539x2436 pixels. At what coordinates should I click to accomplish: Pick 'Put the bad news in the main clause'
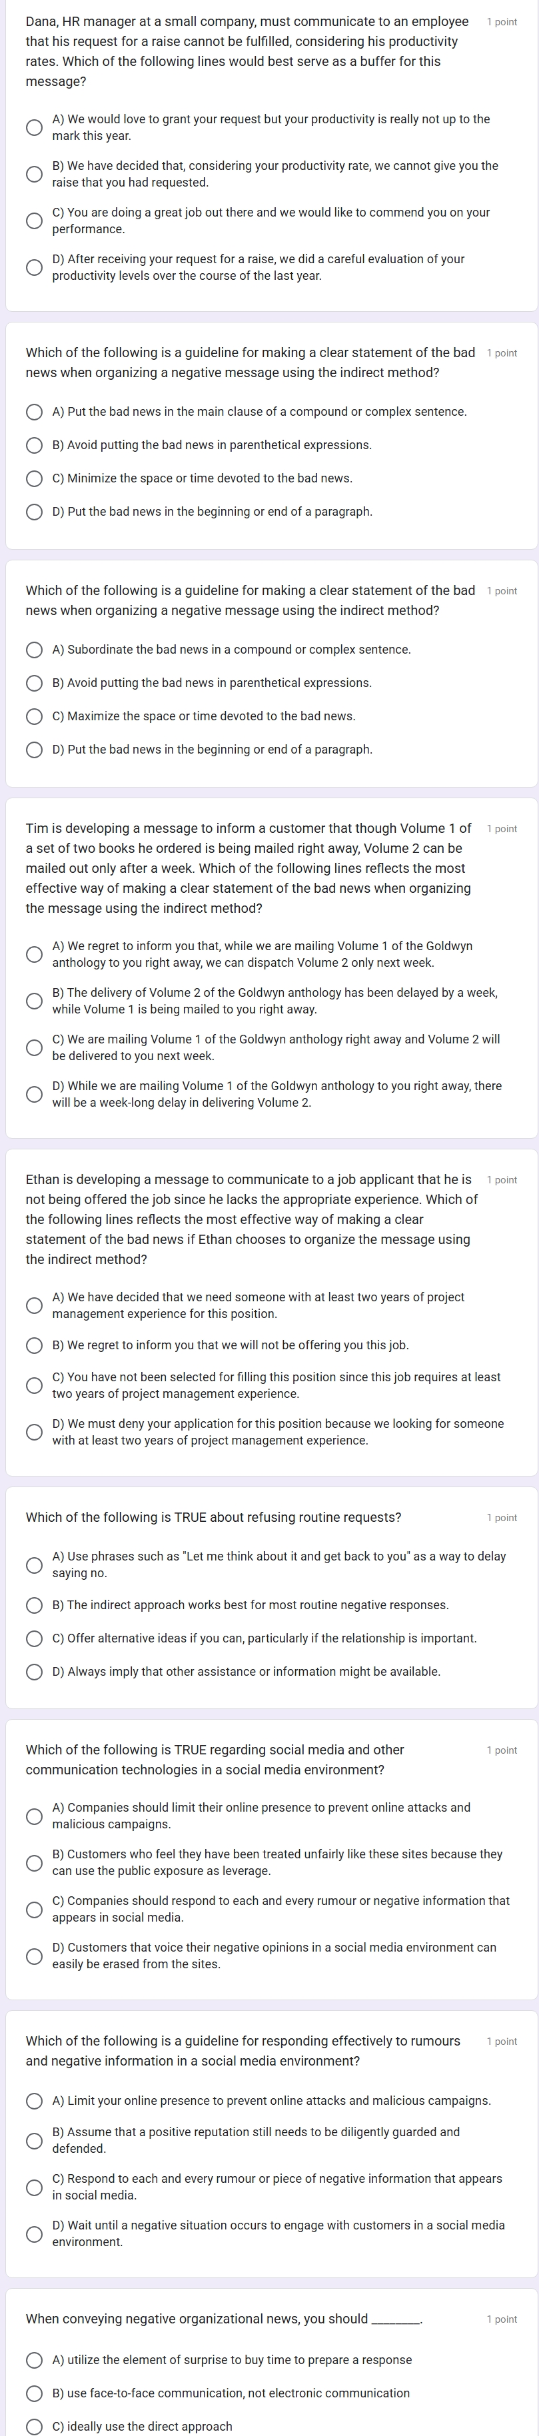[x=34, y=411]
